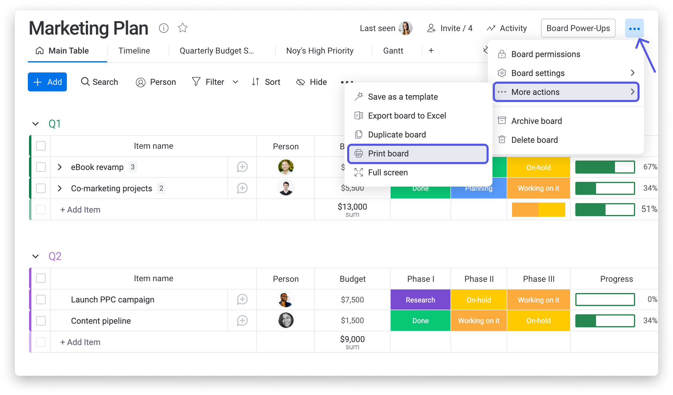Expand Co-marketing projects subitems

pyautogui.click(x=59, y=188)
